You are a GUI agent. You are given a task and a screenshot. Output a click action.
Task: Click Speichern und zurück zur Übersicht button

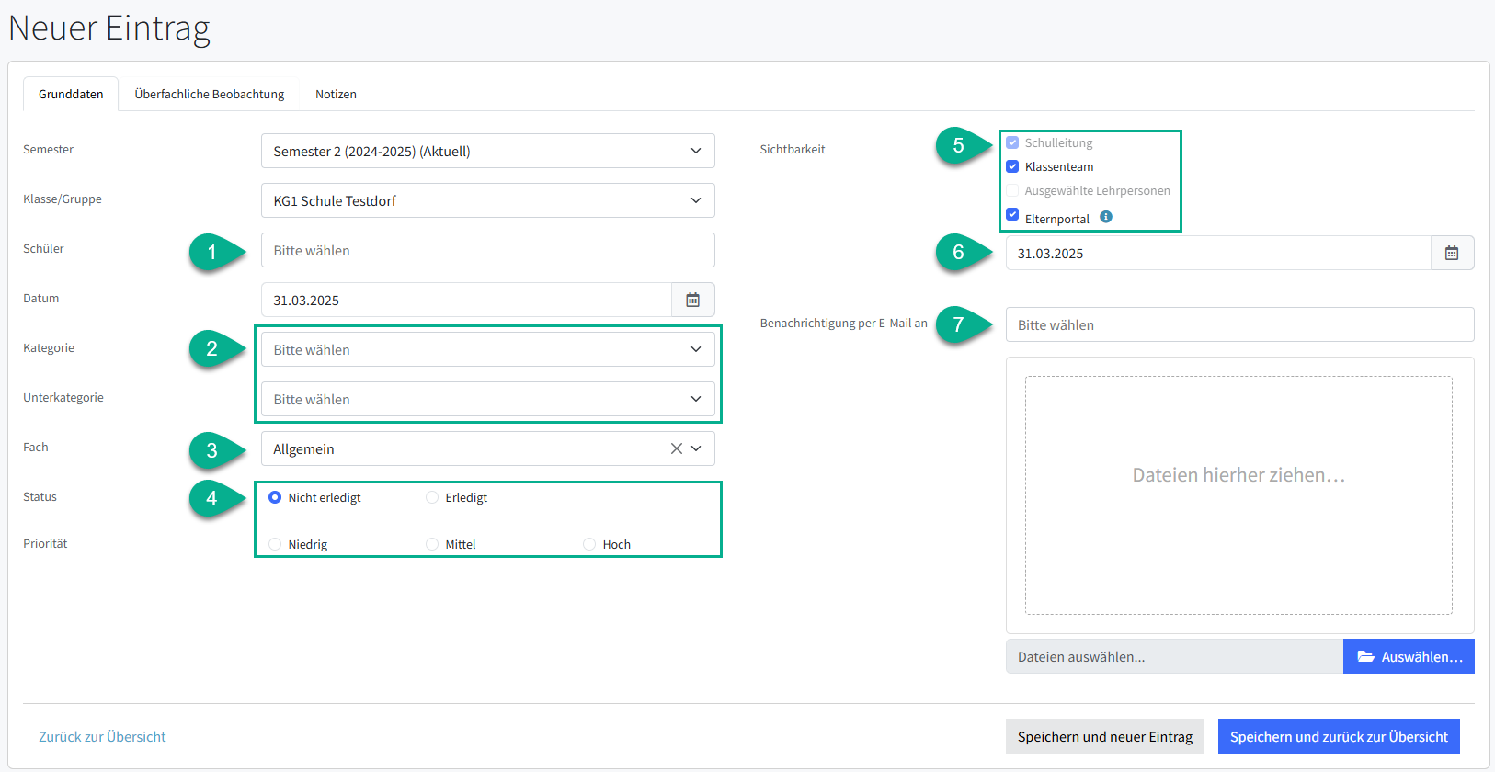pyautogui.click(x=1338, y=736)
